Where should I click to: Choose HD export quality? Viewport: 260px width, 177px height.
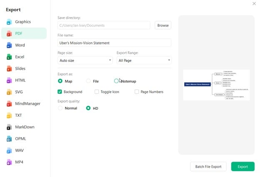(x=88, y=108)
